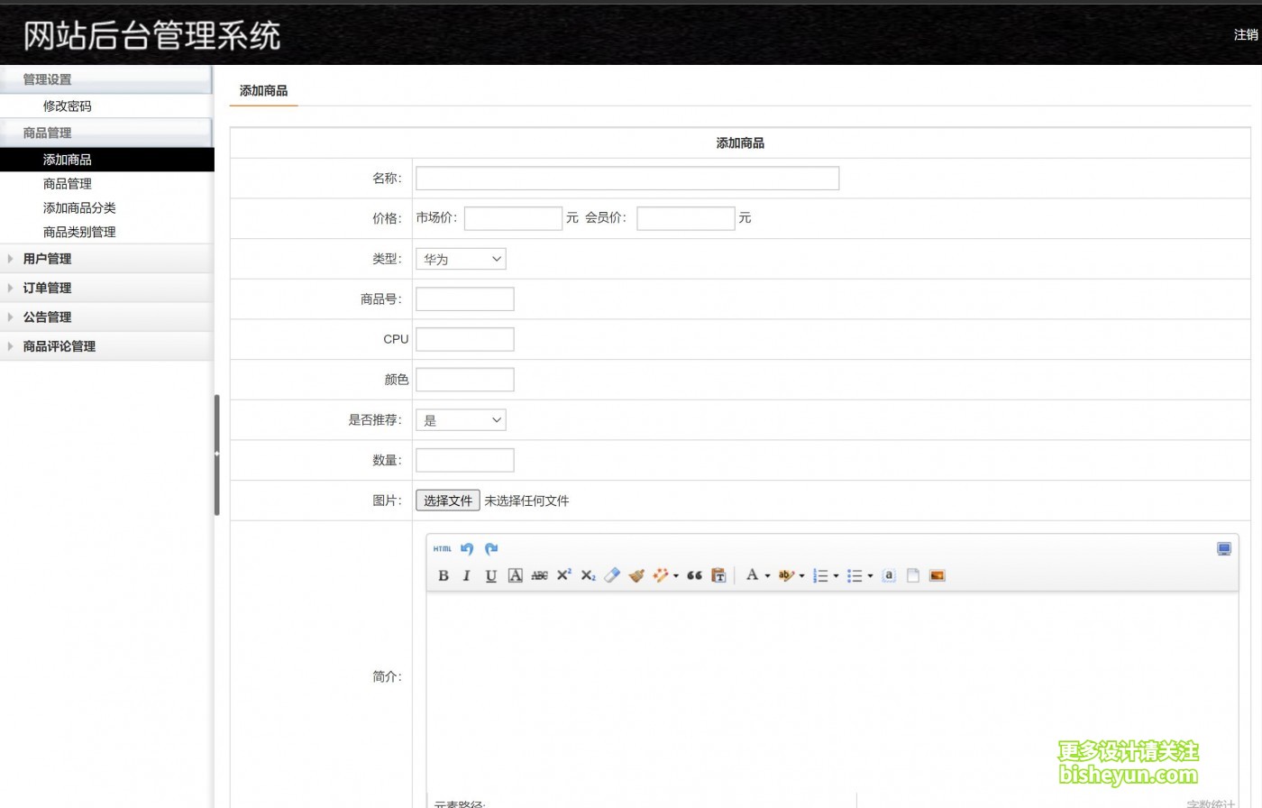Apply text highlight background color
The height and width of the screenshot is (808, 1262).
pos(786,575)
